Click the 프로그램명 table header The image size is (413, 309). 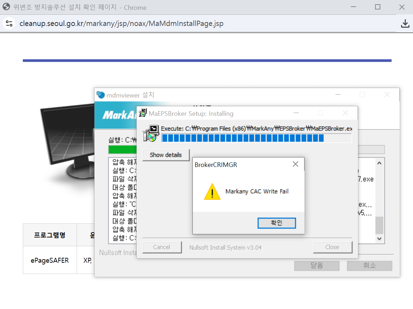(x=50, y=235)
